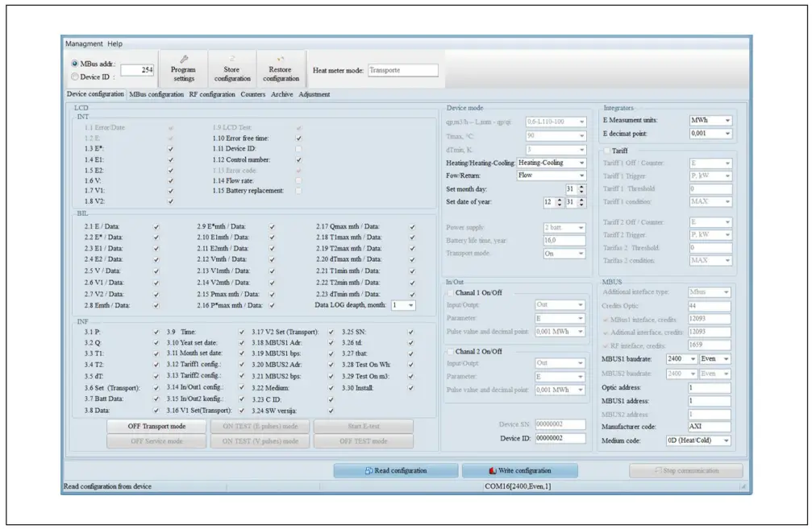Open the Managment menu
This screenshot has width=812, height=529.
click(x=84, y=43)
